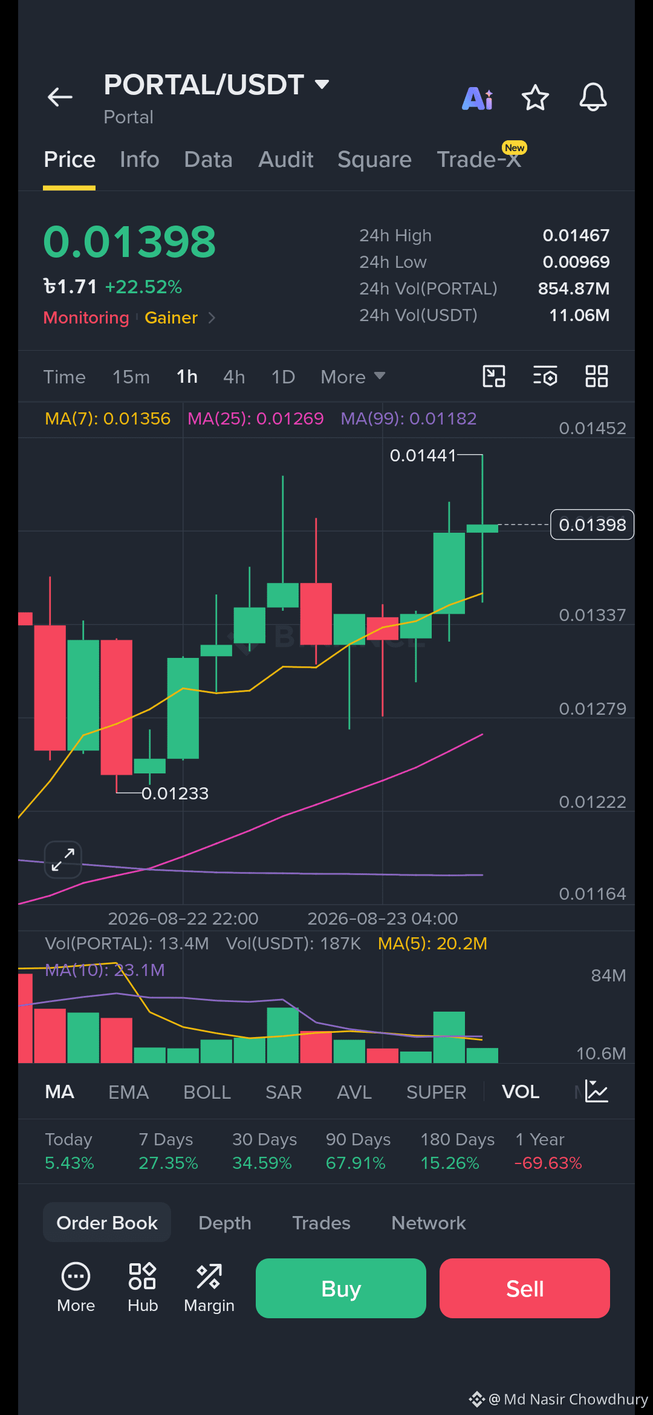Tap the 0.01233 low marker
The width and height of the screenshot is (653, 1415).
point(175,793)
